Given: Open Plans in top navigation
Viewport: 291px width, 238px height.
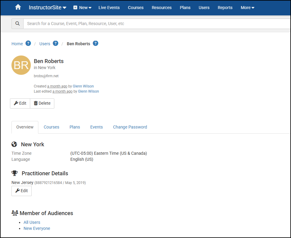Looking at the screenshot, I should (x=185, y=8).
